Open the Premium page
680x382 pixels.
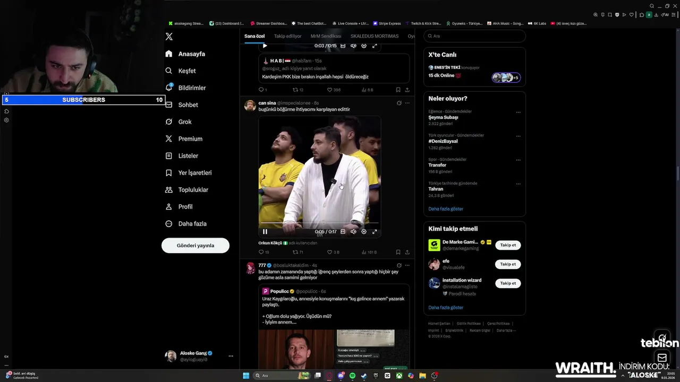tap(184, 138)
